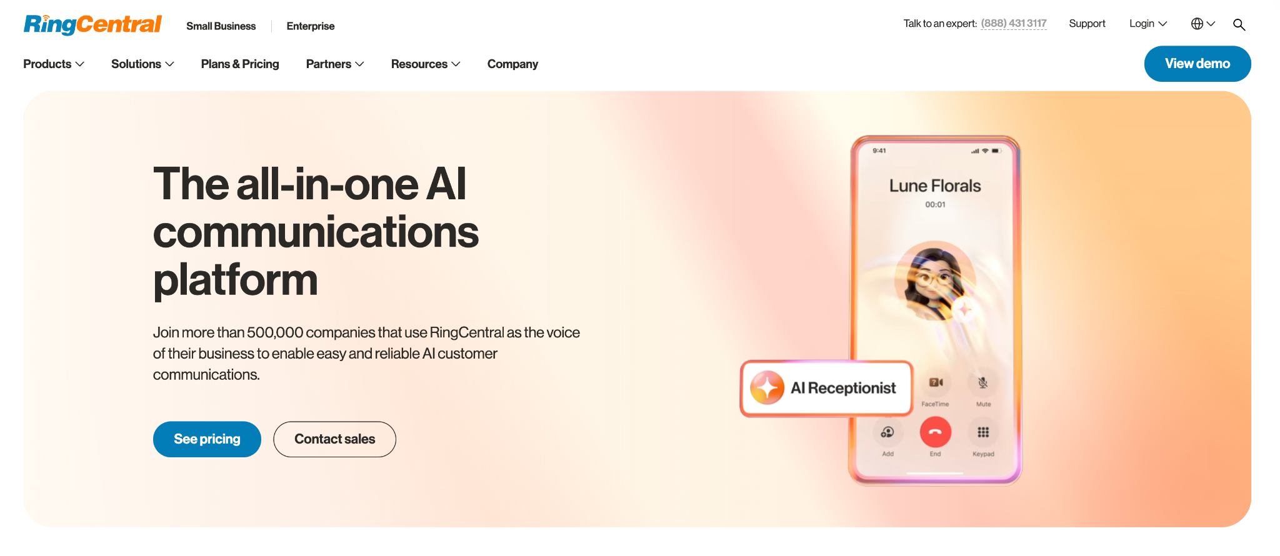Image resolution: width=1280 pixels, height=556 pixels.
Task: Tap the FaceTime video icon
Action: coord(936,382)
